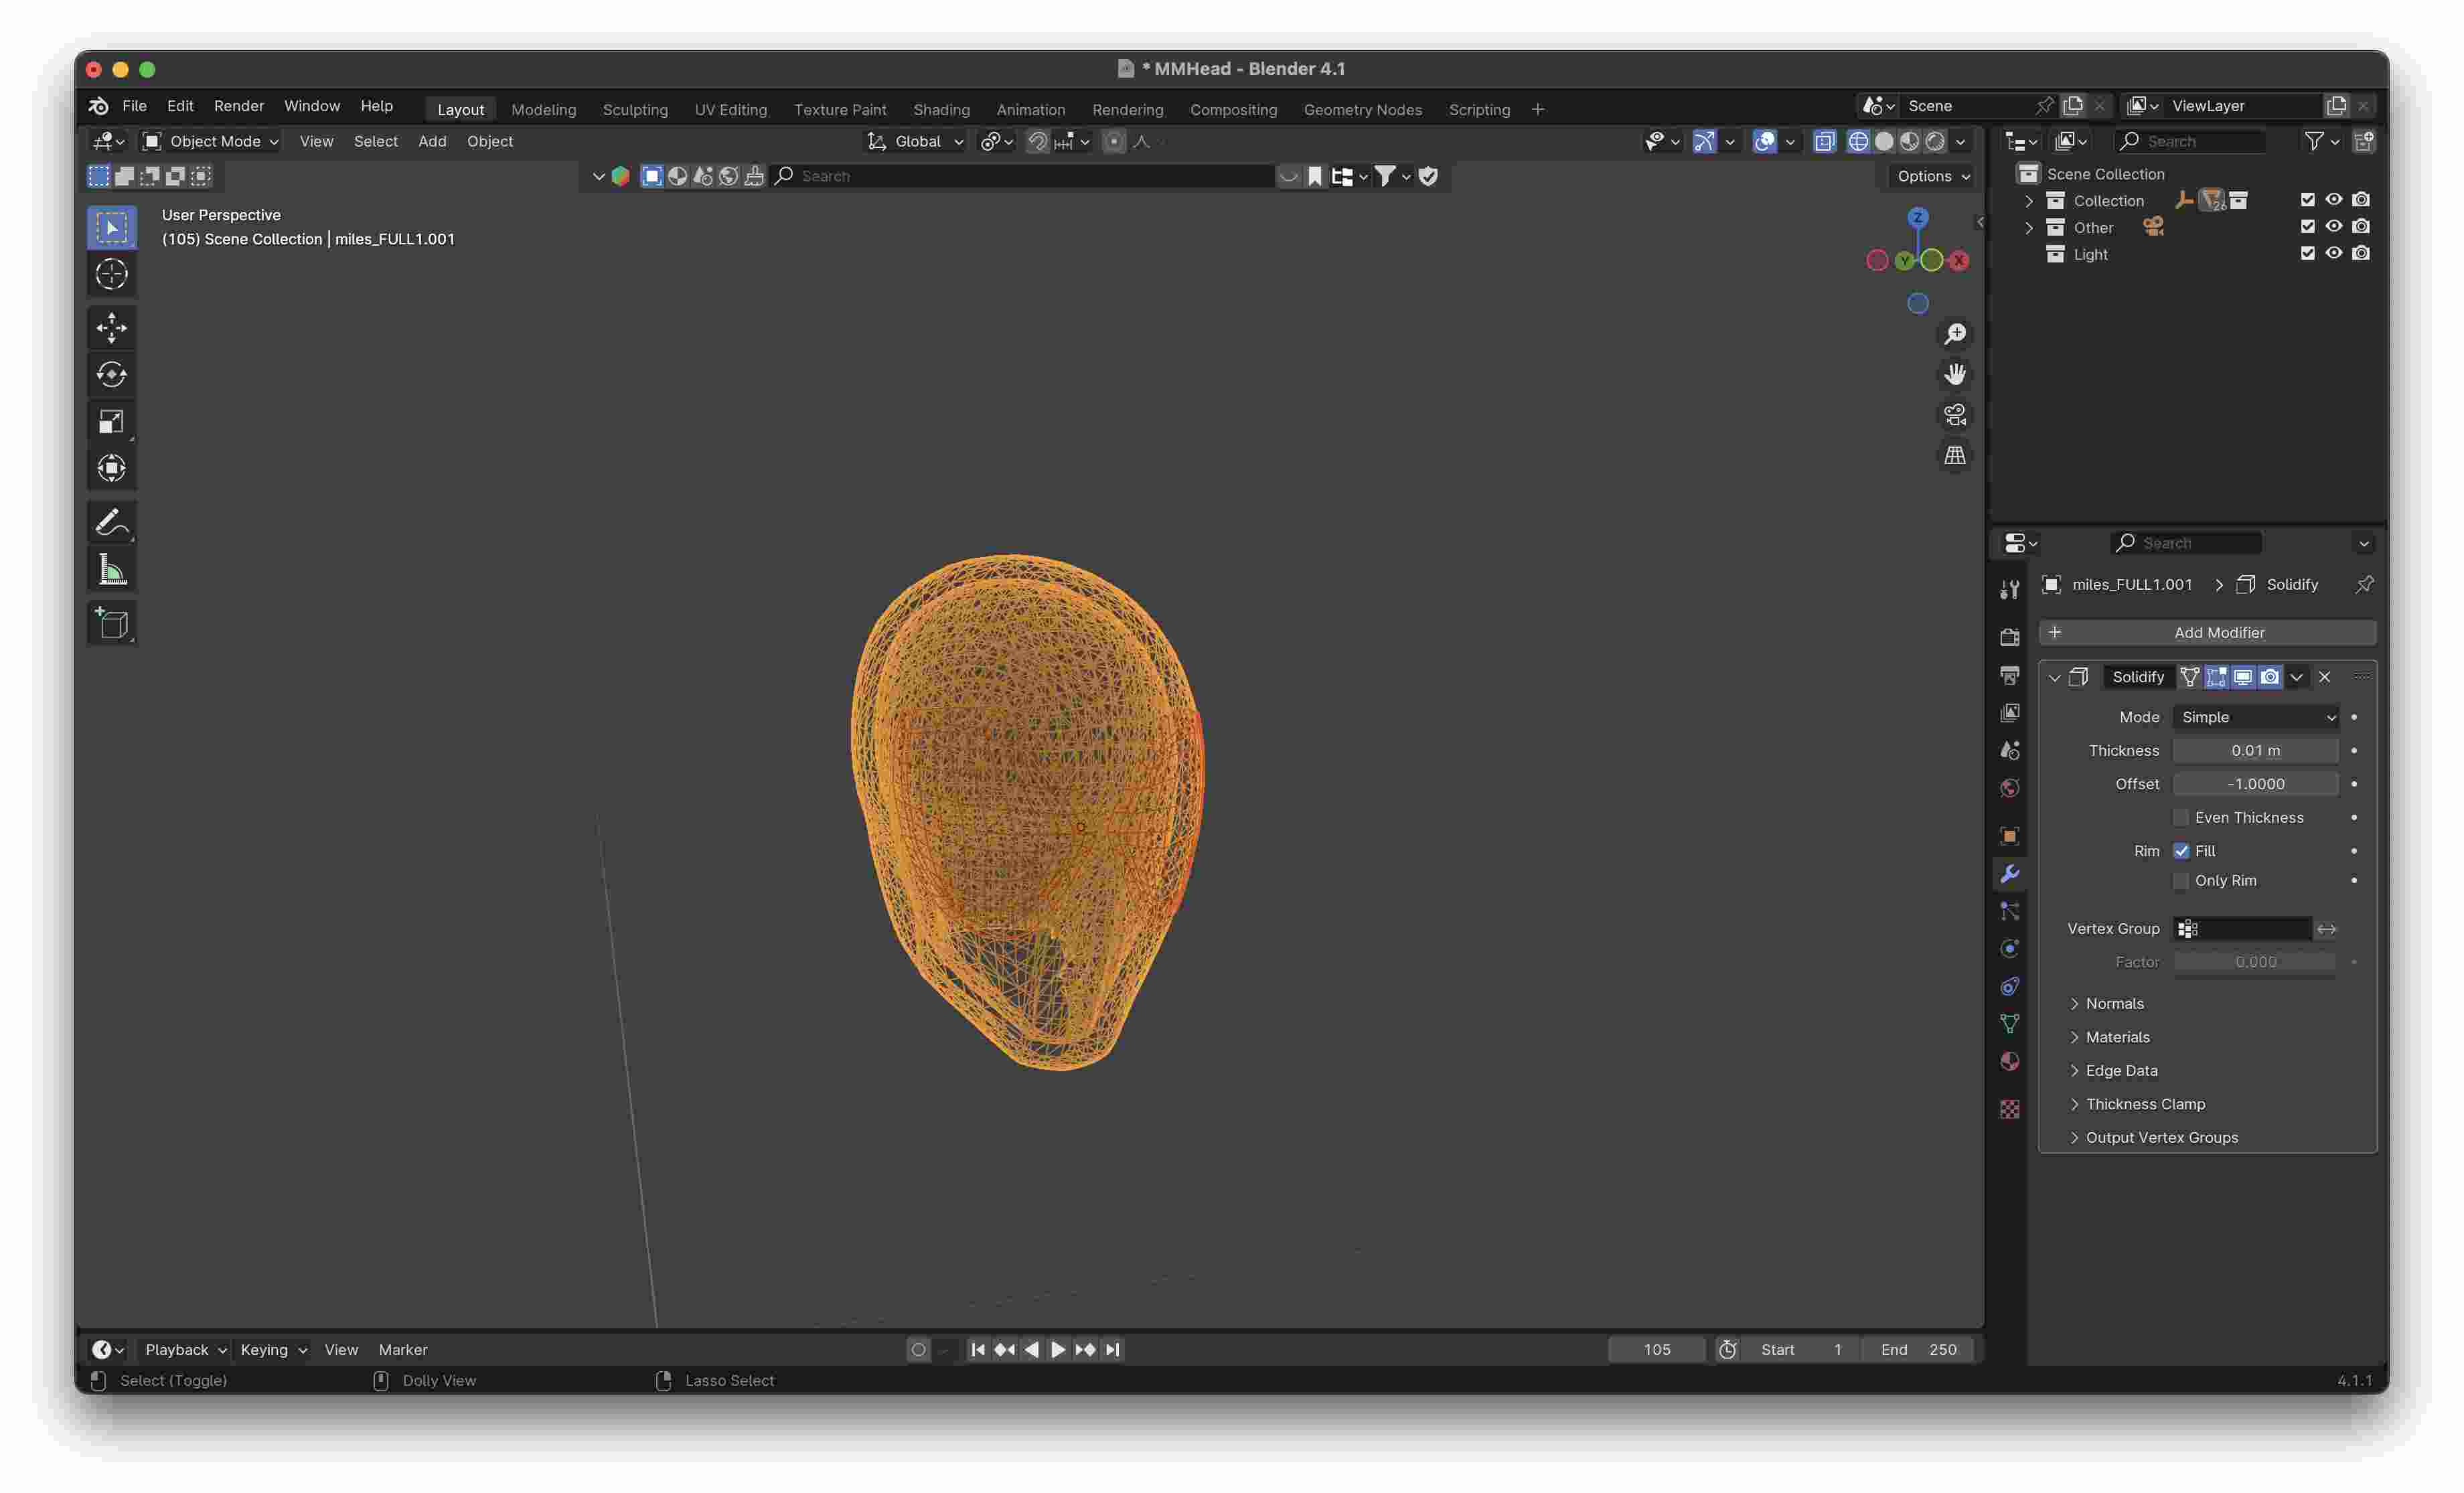Open the Physics properties tab
Screen dimensions: 2464x1493
tap(2010, 949)
